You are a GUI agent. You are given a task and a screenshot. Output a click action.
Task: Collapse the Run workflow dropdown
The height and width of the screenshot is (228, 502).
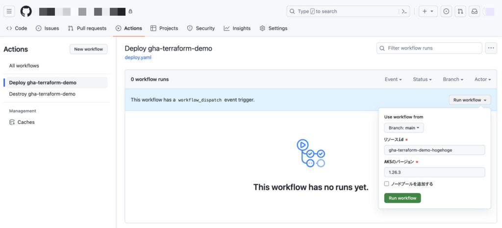470,100
